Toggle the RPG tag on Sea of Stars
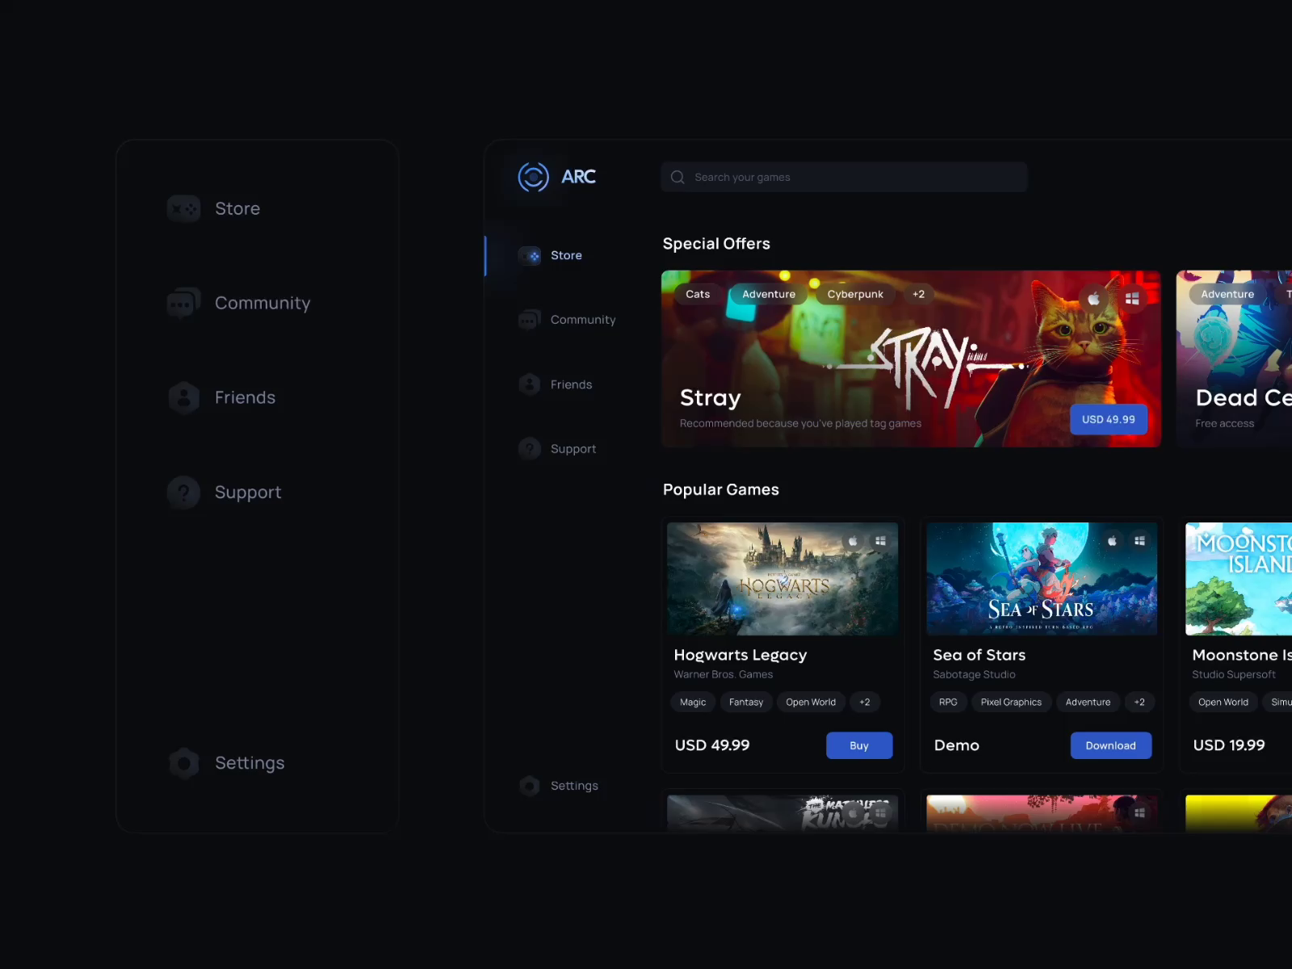 pyautogui.click(x=948, y=702)
